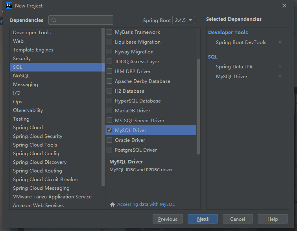Select Spring Cloud Routing category
This screenshot has height=231, width=297.
click(56, 171)
